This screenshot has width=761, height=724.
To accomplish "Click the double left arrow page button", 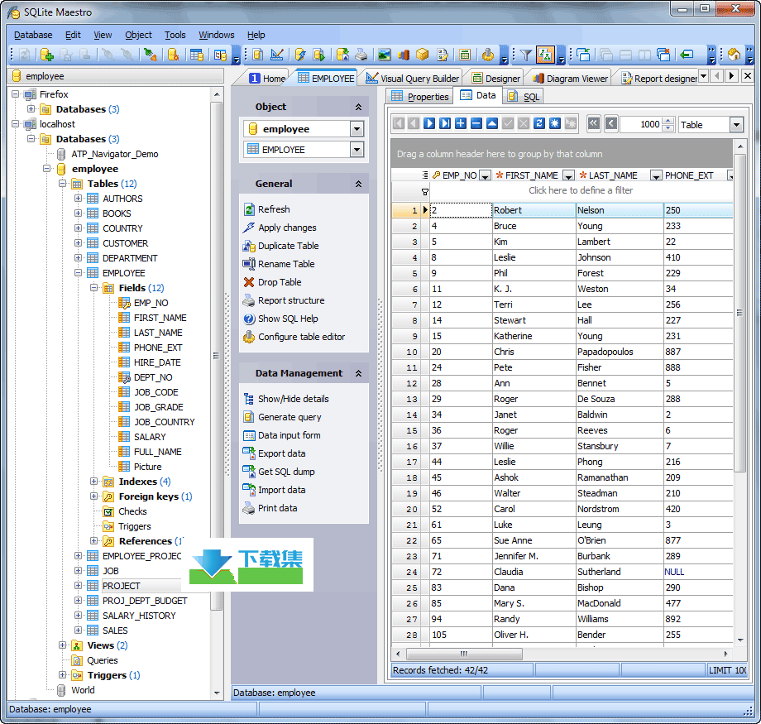I will [x=594, y=123].
